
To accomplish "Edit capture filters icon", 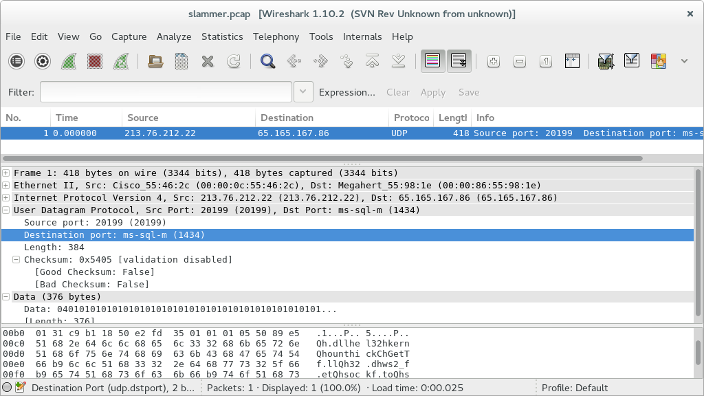I will click(606, 61).
